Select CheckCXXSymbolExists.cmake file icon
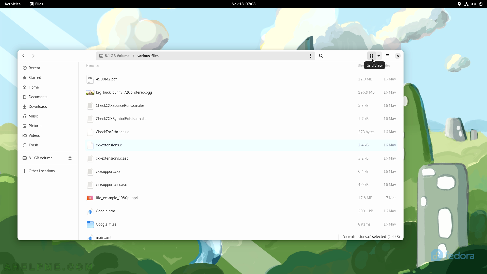 (x=90, y=119)
